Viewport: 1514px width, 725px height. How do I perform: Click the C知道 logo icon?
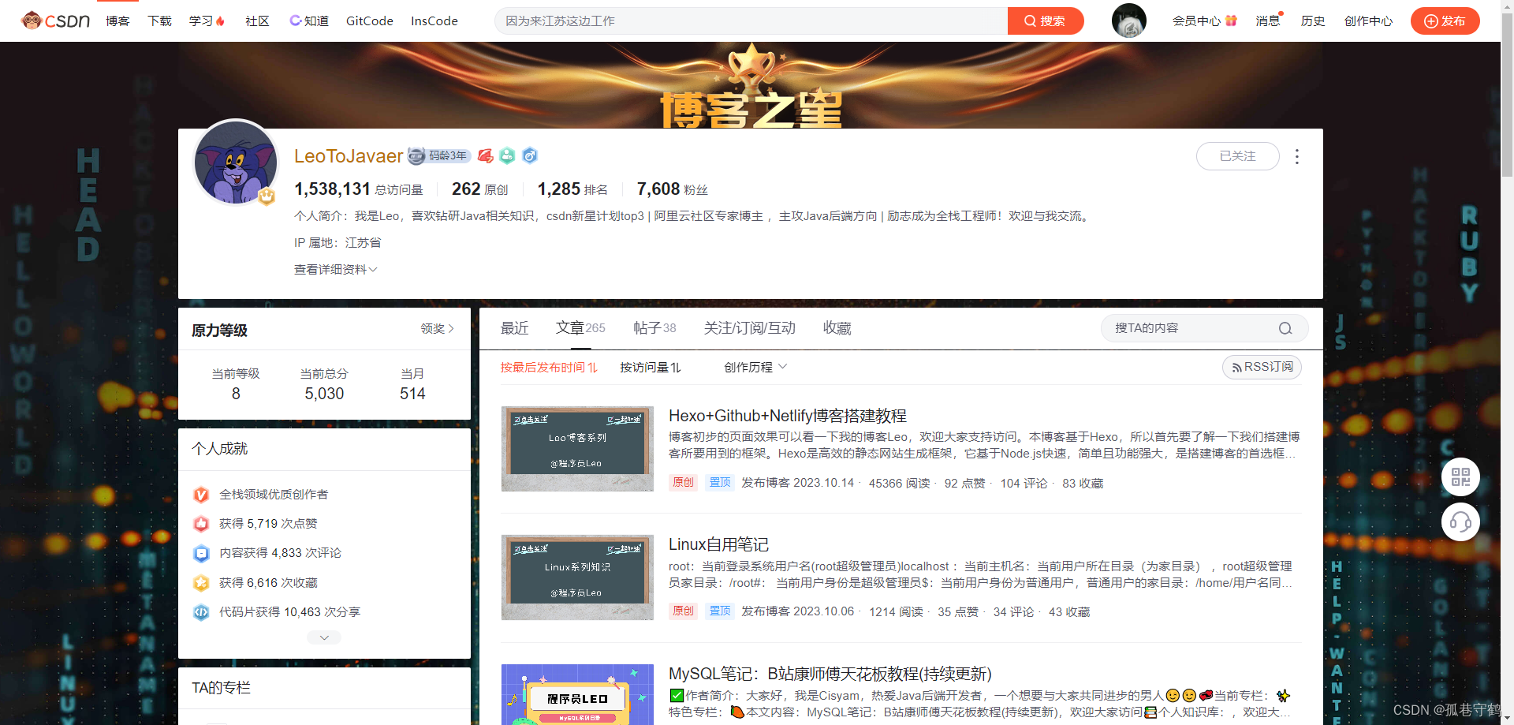point(296,21)
